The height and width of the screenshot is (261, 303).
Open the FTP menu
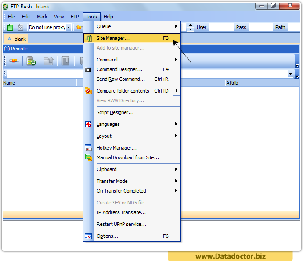75,17
